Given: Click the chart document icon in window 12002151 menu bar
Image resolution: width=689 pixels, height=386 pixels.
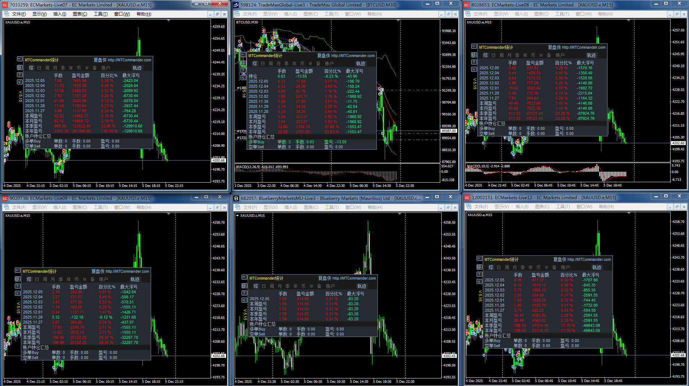Looking at the screenshot, I should pos(469,207).
